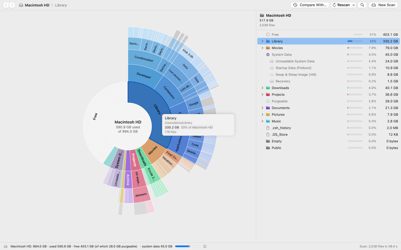
Task: Open the Rescan dropdown arrow
Action: tap(353, 5)
